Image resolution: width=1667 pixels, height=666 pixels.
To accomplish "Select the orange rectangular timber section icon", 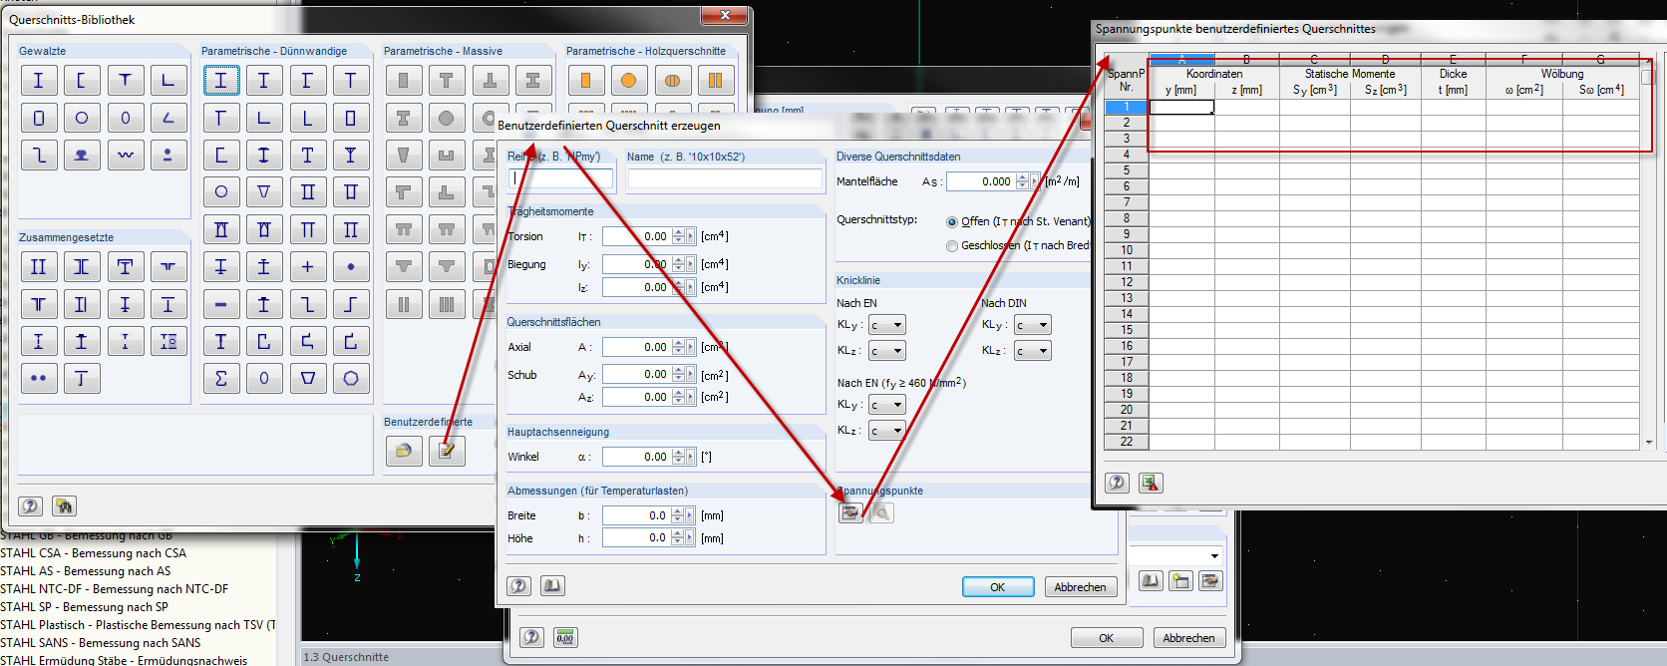I will (586, 81).
